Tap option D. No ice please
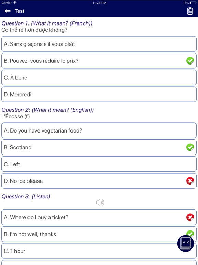The image size is (198, 265). click(99, 181)
